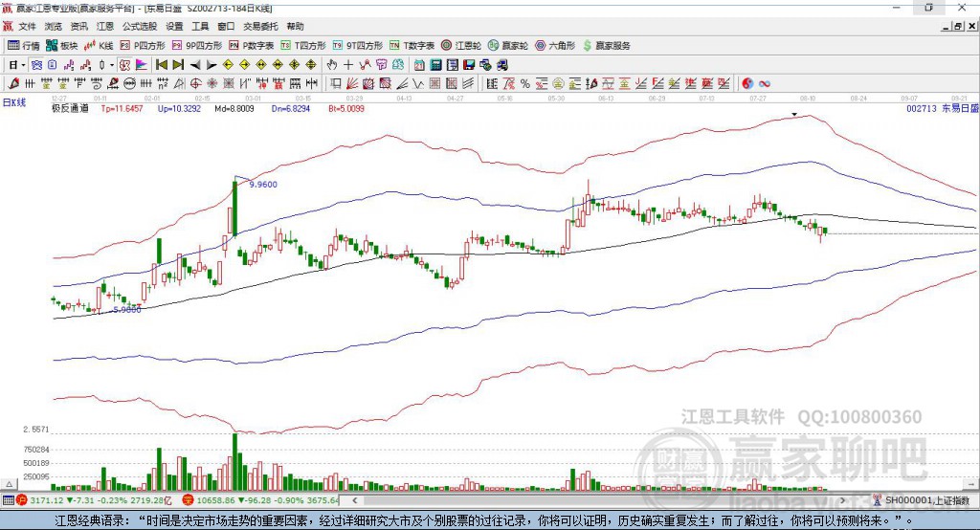The image size is (980, 530).
Task: Click the status bar scroll left arrow
Action: (x=354, y=500)
